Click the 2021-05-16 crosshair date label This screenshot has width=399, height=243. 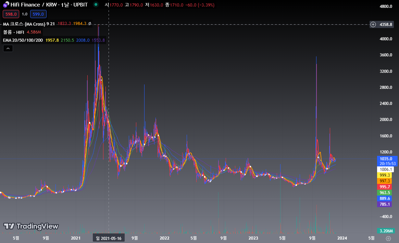(x=109, y=238)
